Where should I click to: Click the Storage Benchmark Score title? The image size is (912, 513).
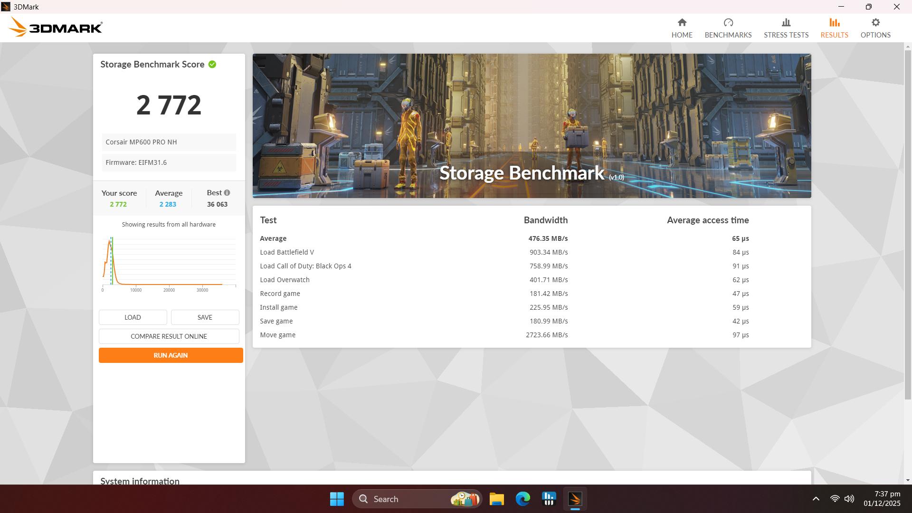click(x=152, y=64)
